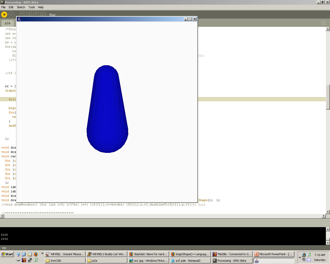Expand hidden system tray icons
This screenshot has width=330, height=264.
[x=300, y=257]
